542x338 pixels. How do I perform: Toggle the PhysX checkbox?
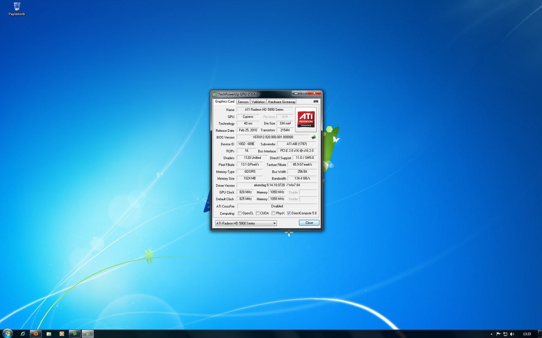[x=274, y=213]
